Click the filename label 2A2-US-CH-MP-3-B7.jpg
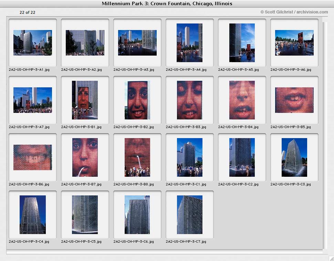This screenshot has height=261, width=334. coord(81,184)
